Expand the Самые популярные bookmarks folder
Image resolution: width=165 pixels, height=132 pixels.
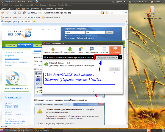(12, 18)
